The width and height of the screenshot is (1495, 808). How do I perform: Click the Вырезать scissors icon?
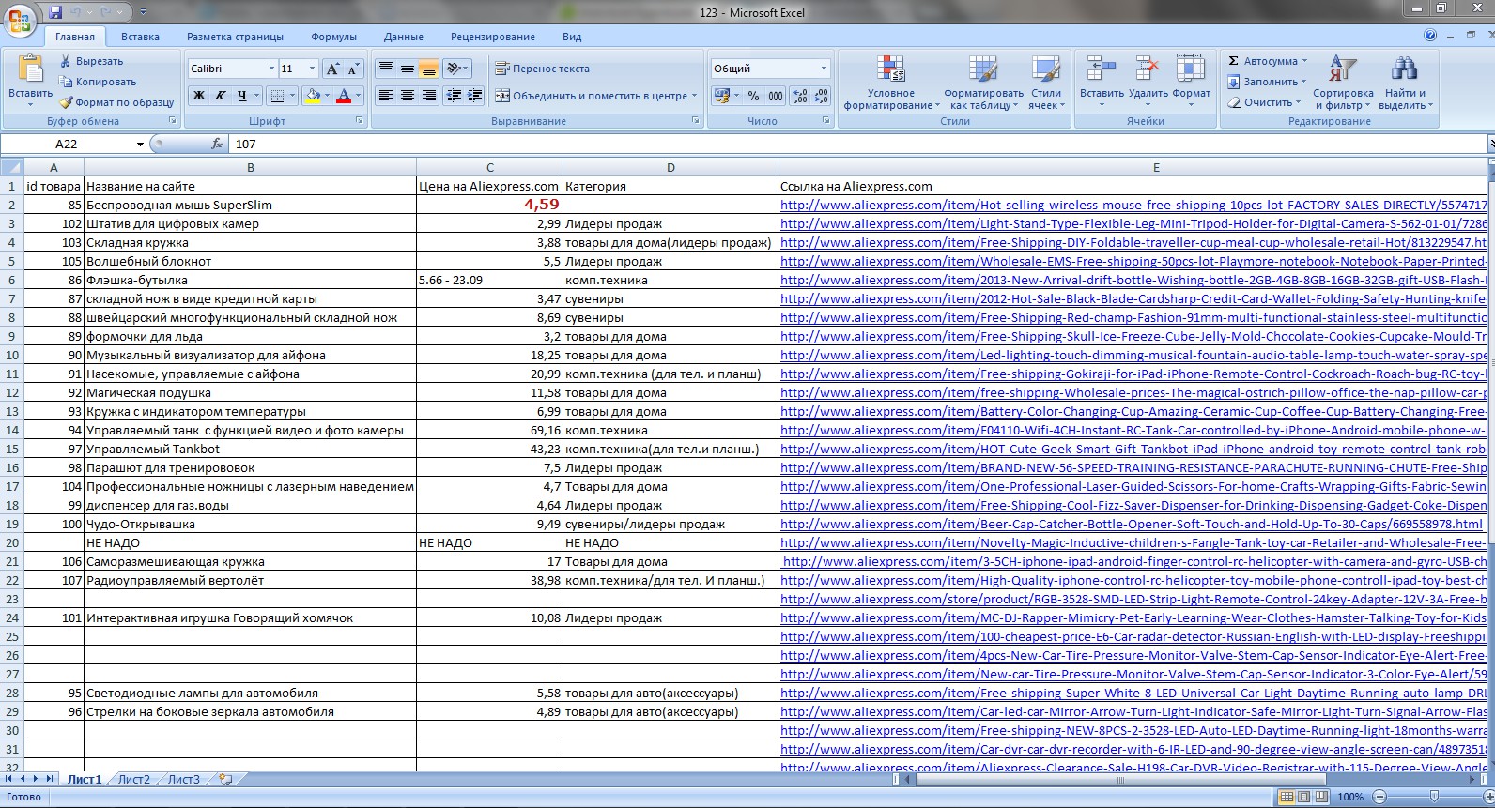coord(65,61)
